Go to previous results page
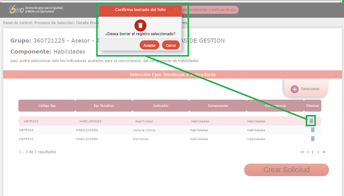Screen dimensions: 344x196 pyautogui.click(x=308, y=152)
